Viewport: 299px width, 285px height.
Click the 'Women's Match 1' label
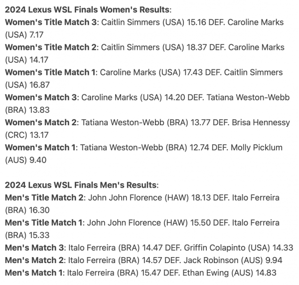(x=40, y=147)
